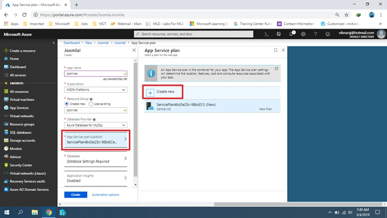Click the Resource groups sidebar icon
The width and height of the screenshot is (387, 218).
pos(6,124)
